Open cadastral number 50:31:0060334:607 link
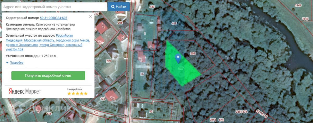The height and width of the screenshot is (123, 313). pos(53,18)
